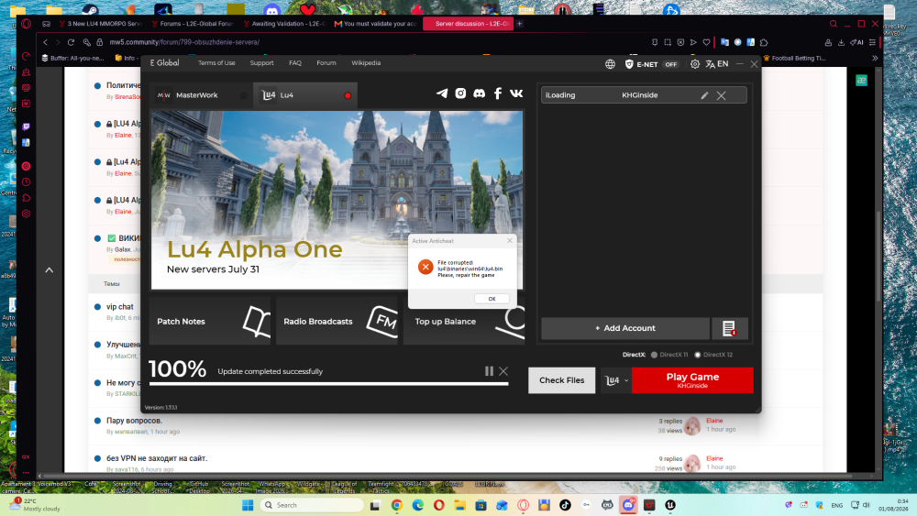The height and width of the screenshot is (516, 917).
Task: Open the browser search icon in title bar
Action: (834, 24)
